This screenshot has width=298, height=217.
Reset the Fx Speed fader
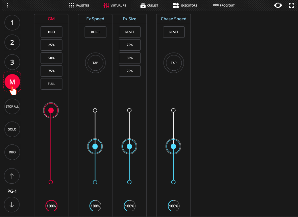tap(95, 32)
